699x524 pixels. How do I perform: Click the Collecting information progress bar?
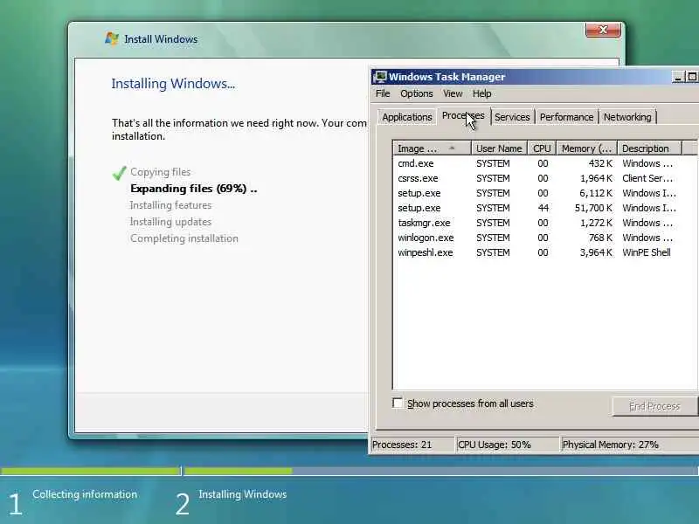click(x=91, y=471)
